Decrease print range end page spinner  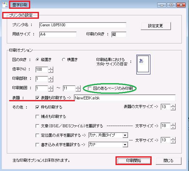pyautogui.click(x=78, y=90)
